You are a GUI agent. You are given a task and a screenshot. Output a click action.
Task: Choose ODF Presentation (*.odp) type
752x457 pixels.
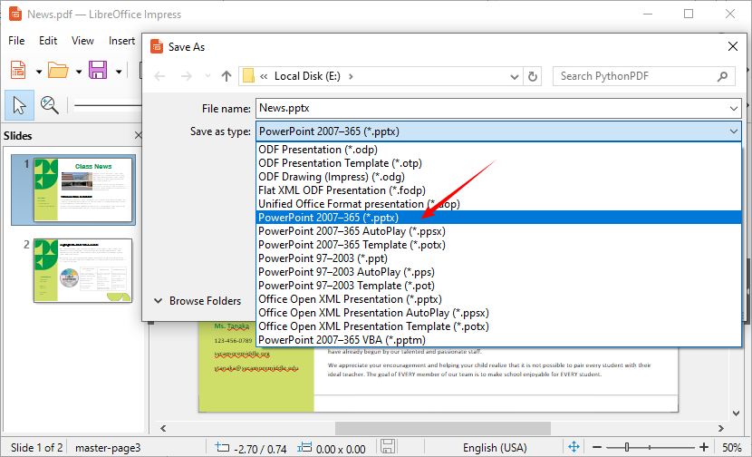(499, 150)
